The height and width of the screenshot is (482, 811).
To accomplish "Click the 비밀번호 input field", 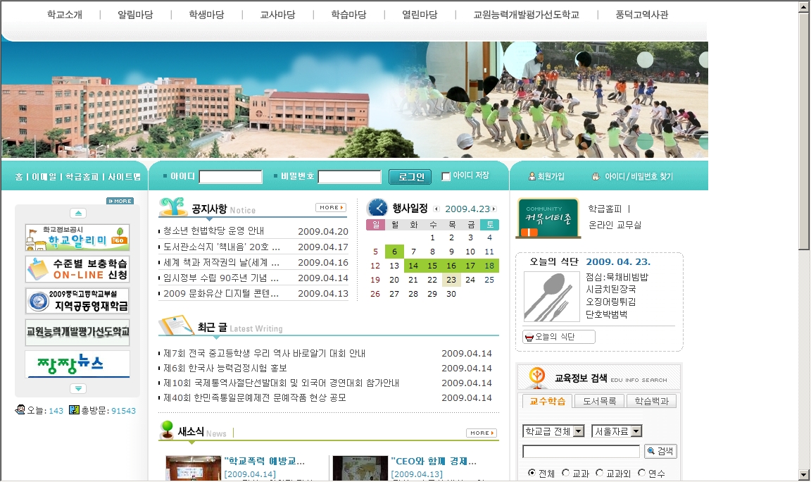I will [x=349, y=177].
